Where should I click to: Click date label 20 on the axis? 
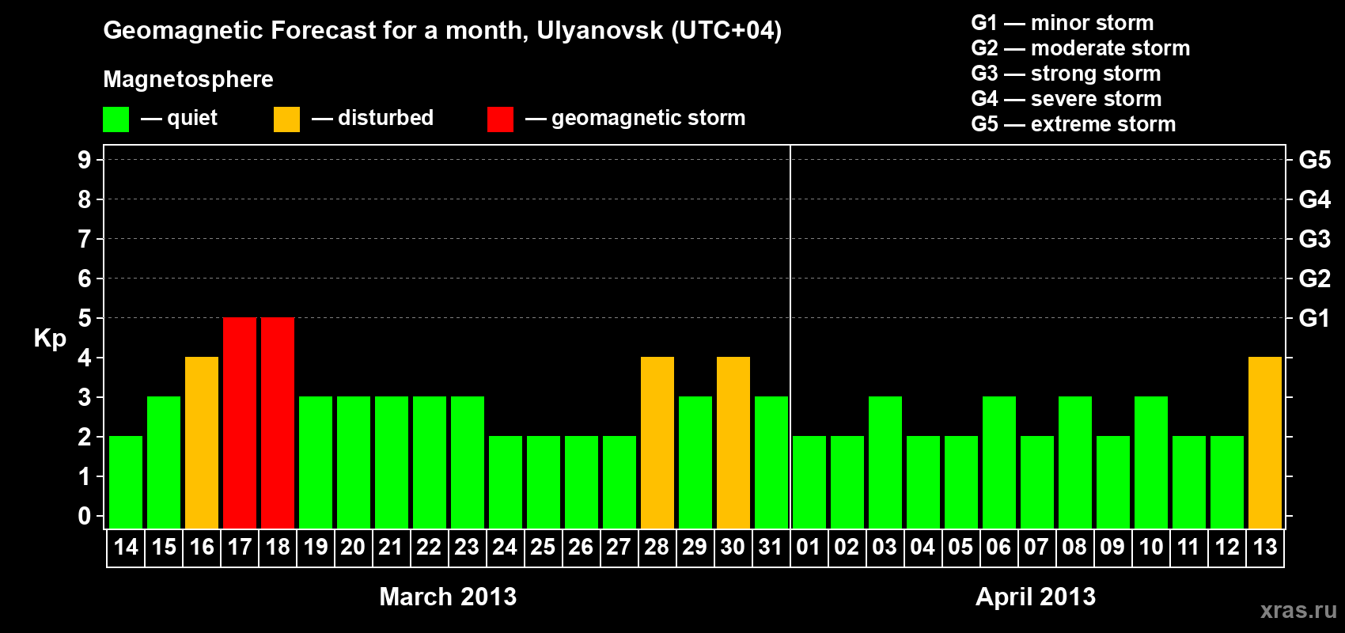tap(353, 547)
